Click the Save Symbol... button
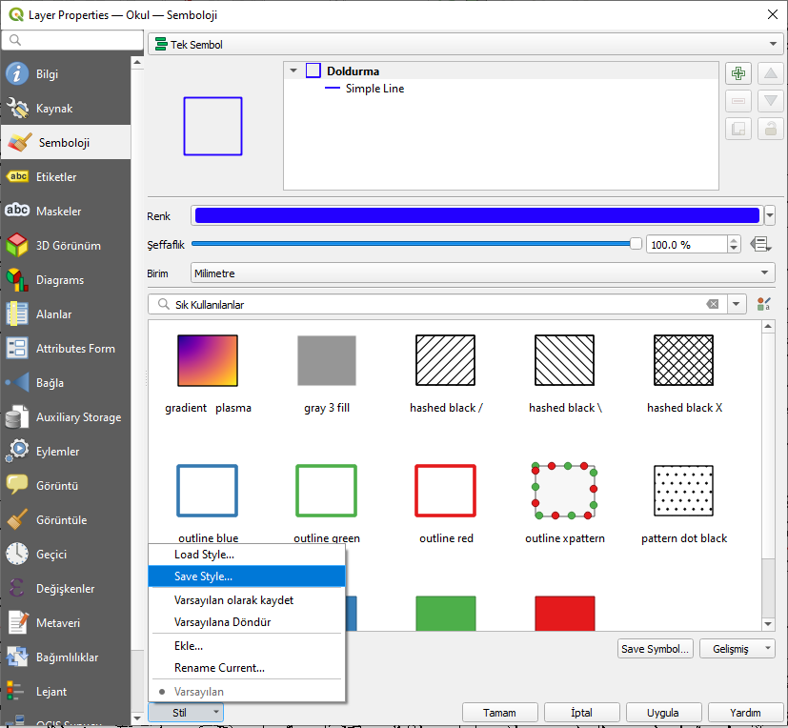 coord(655,649)
